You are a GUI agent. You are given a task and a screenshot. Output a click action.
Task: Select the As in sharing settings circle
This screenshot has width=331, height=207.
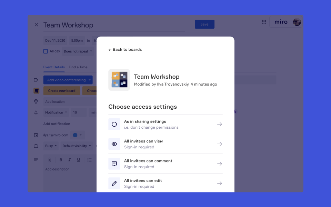click(x=114, y=124)
